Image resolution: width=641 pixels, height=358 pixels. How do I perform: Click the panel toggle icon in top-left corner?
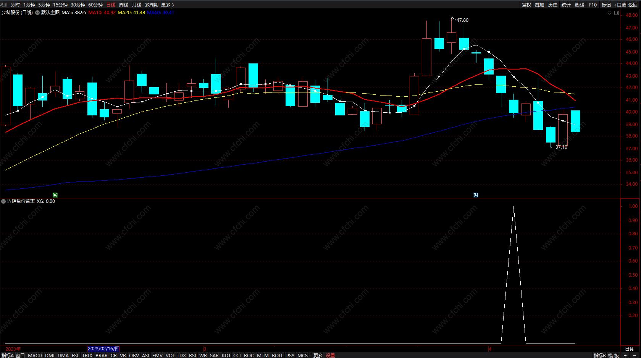click(x=4, y=5)
